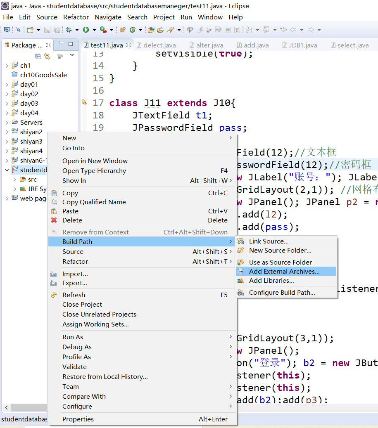Open the Source menu

(47, 17)
